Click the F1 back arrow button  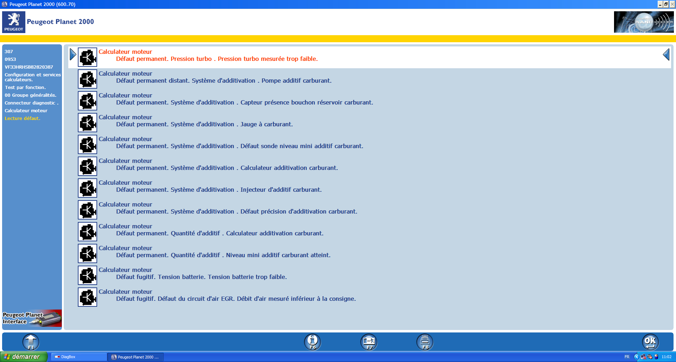[x=31, y=342]
